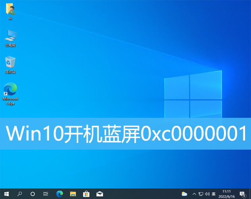Viewport: 251px width, 199px height.
Task: Select the sk user folder icon
Action: 10,12
